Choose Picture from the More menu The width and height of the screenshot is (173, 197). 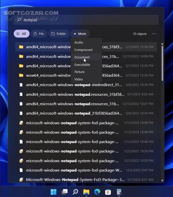tap(86, 72)
